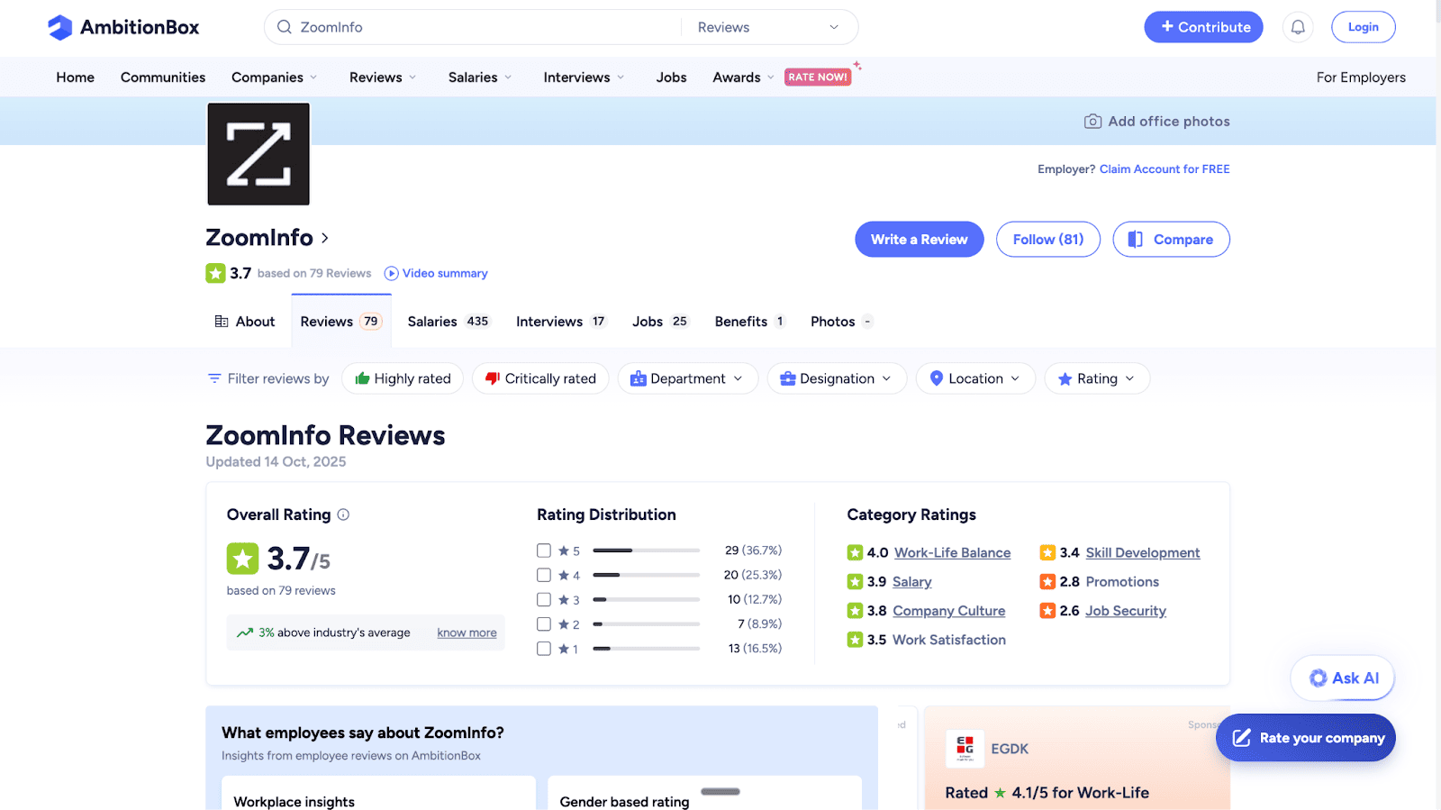Click the filter lines icon by Filter reviews

tap(214, 378)
